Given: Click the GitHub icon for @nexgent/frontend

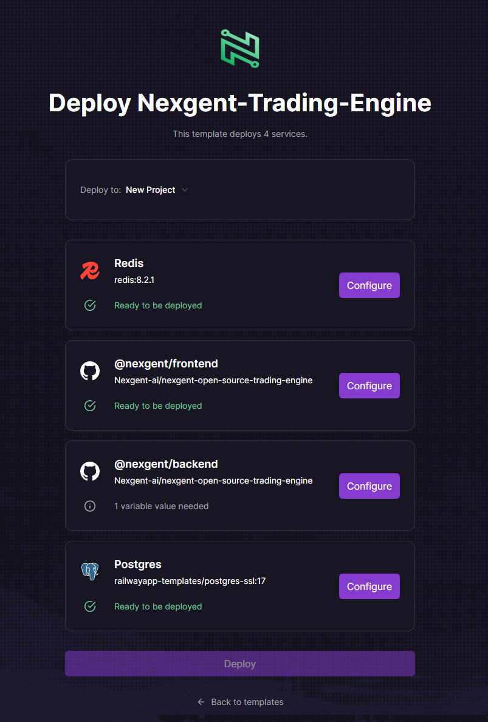Looking at the screenshot, I should click(90, 370).
